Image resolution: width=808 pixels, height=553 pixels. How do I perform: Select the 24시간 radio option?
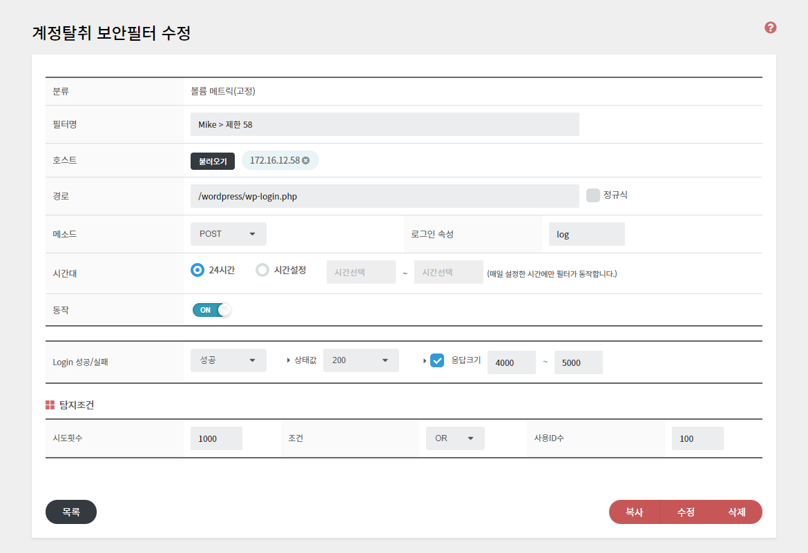[198, 270]
